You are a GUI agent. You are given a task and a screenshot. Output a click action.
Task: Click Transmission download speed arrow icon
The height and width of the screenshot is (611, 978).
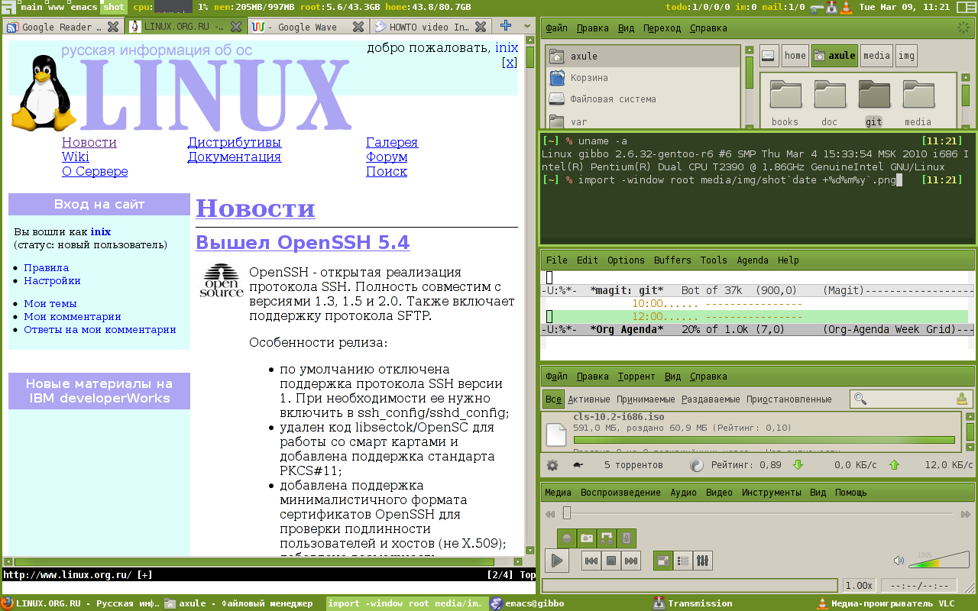(798, 465)
